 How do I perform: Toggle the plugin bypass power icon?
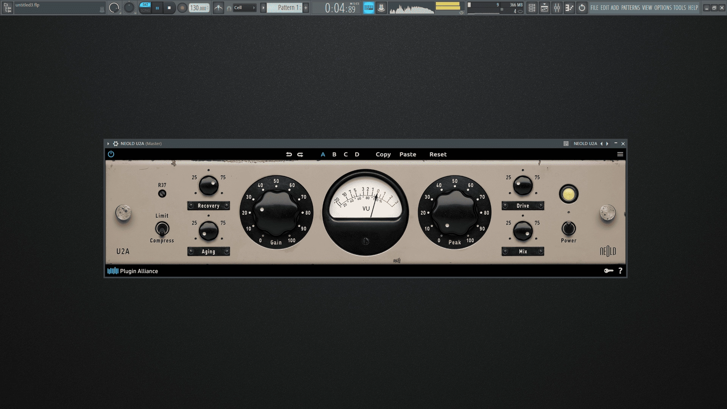click(111, 154)
